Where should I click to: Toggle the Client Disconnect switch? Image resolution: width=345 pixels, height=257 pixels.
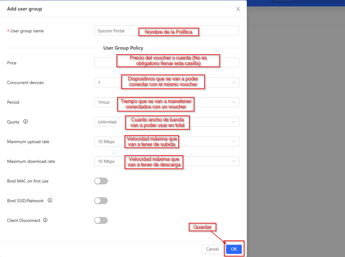coord(101,220)
